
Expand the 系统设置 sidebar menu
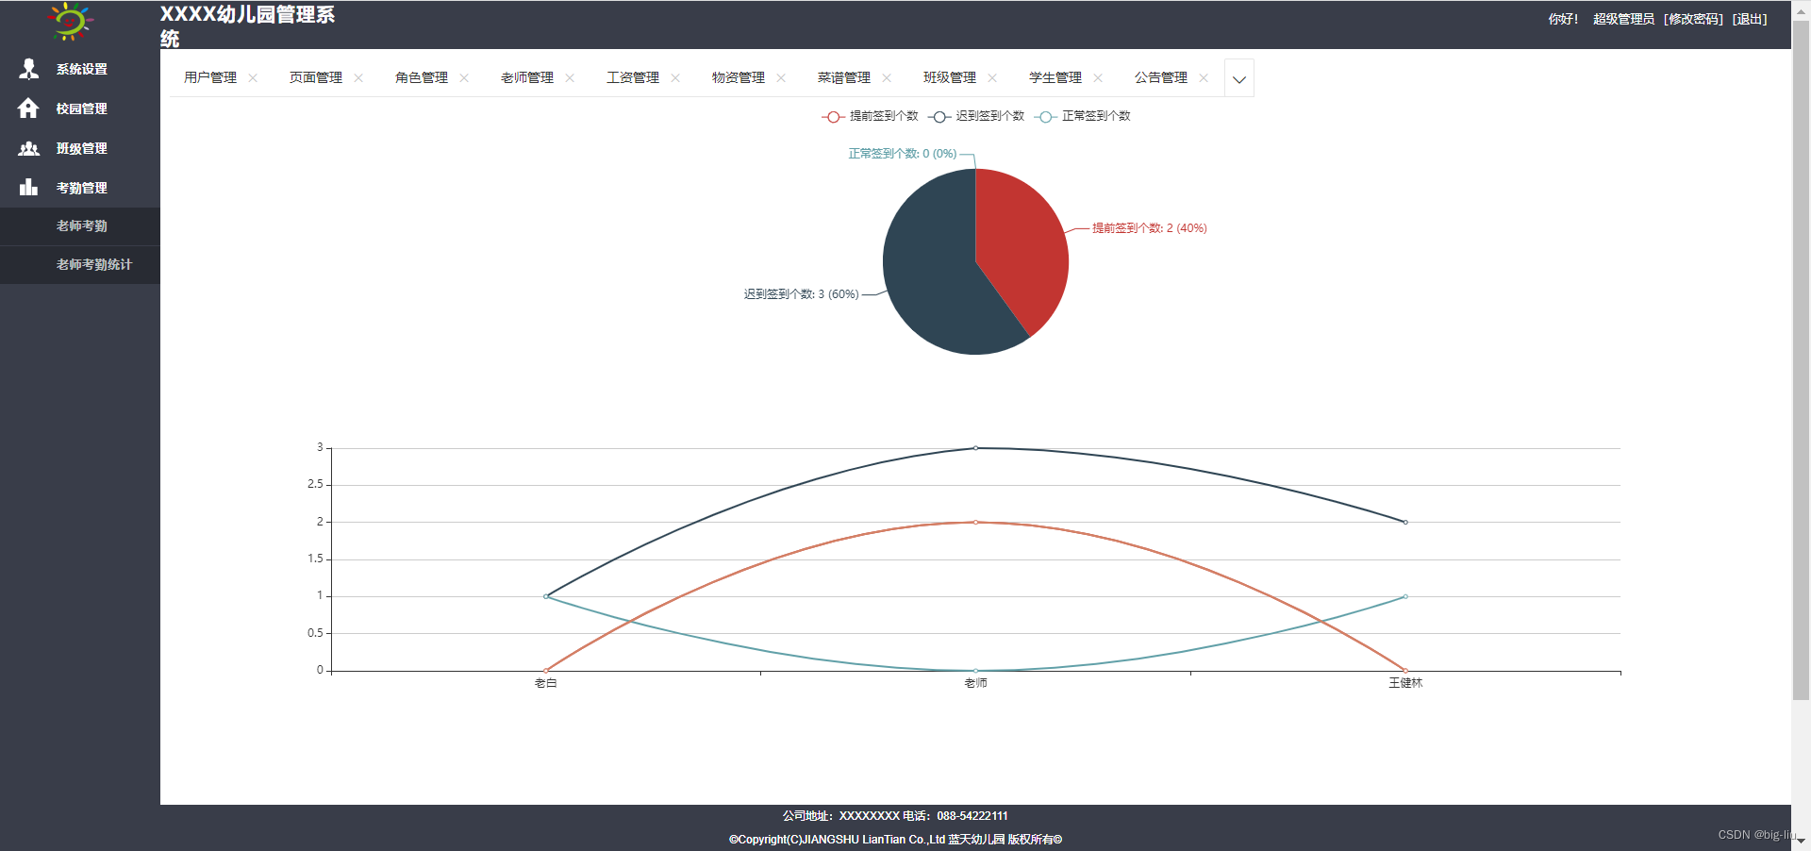click(80, 69)
